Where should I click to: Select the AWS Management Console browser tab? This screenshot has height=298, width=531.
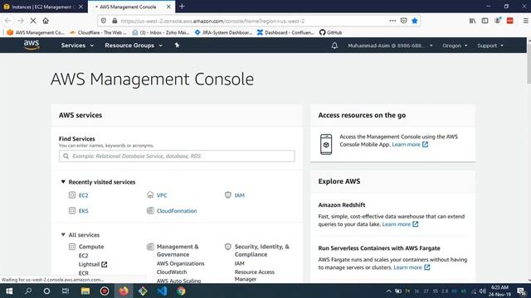point(131,7)
